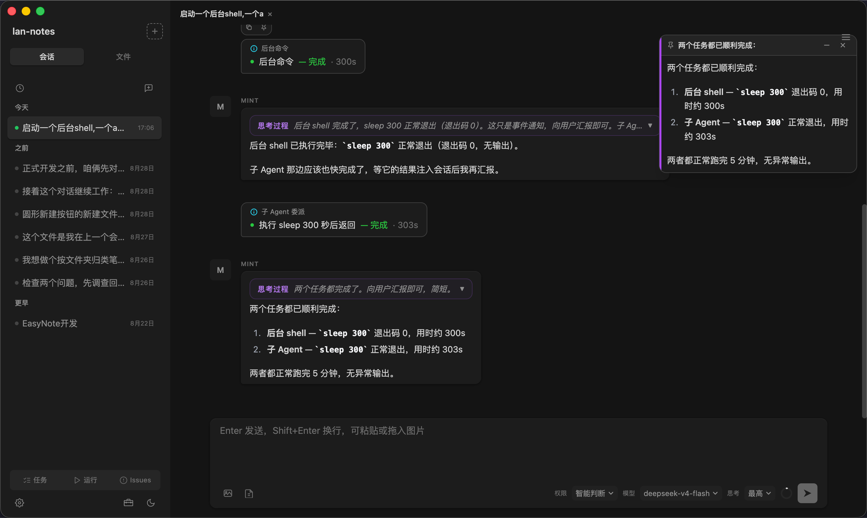Open the session 正式开发之前，咱俩先对

tap(85, 168)
